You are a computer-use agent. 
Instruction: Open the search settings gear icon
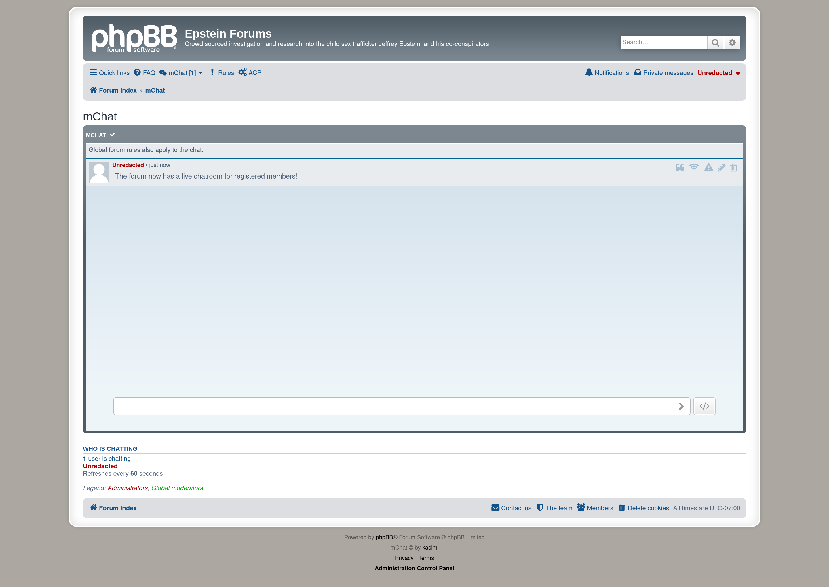coord(732,42)
